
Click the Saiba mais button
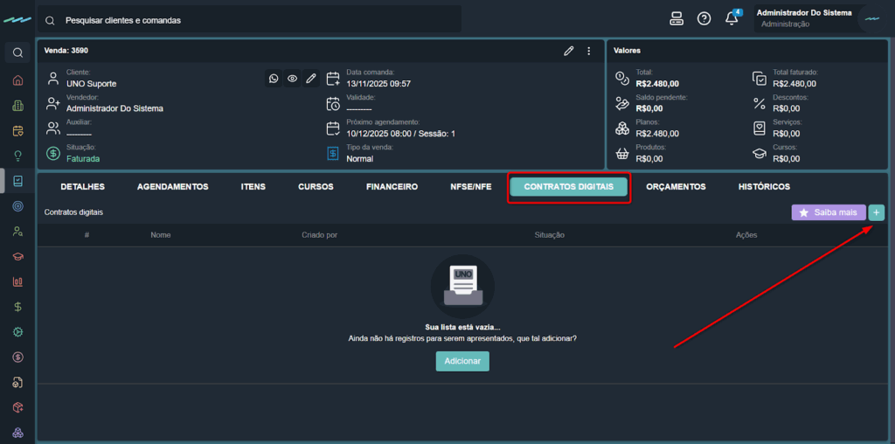(x=828, y=212)
